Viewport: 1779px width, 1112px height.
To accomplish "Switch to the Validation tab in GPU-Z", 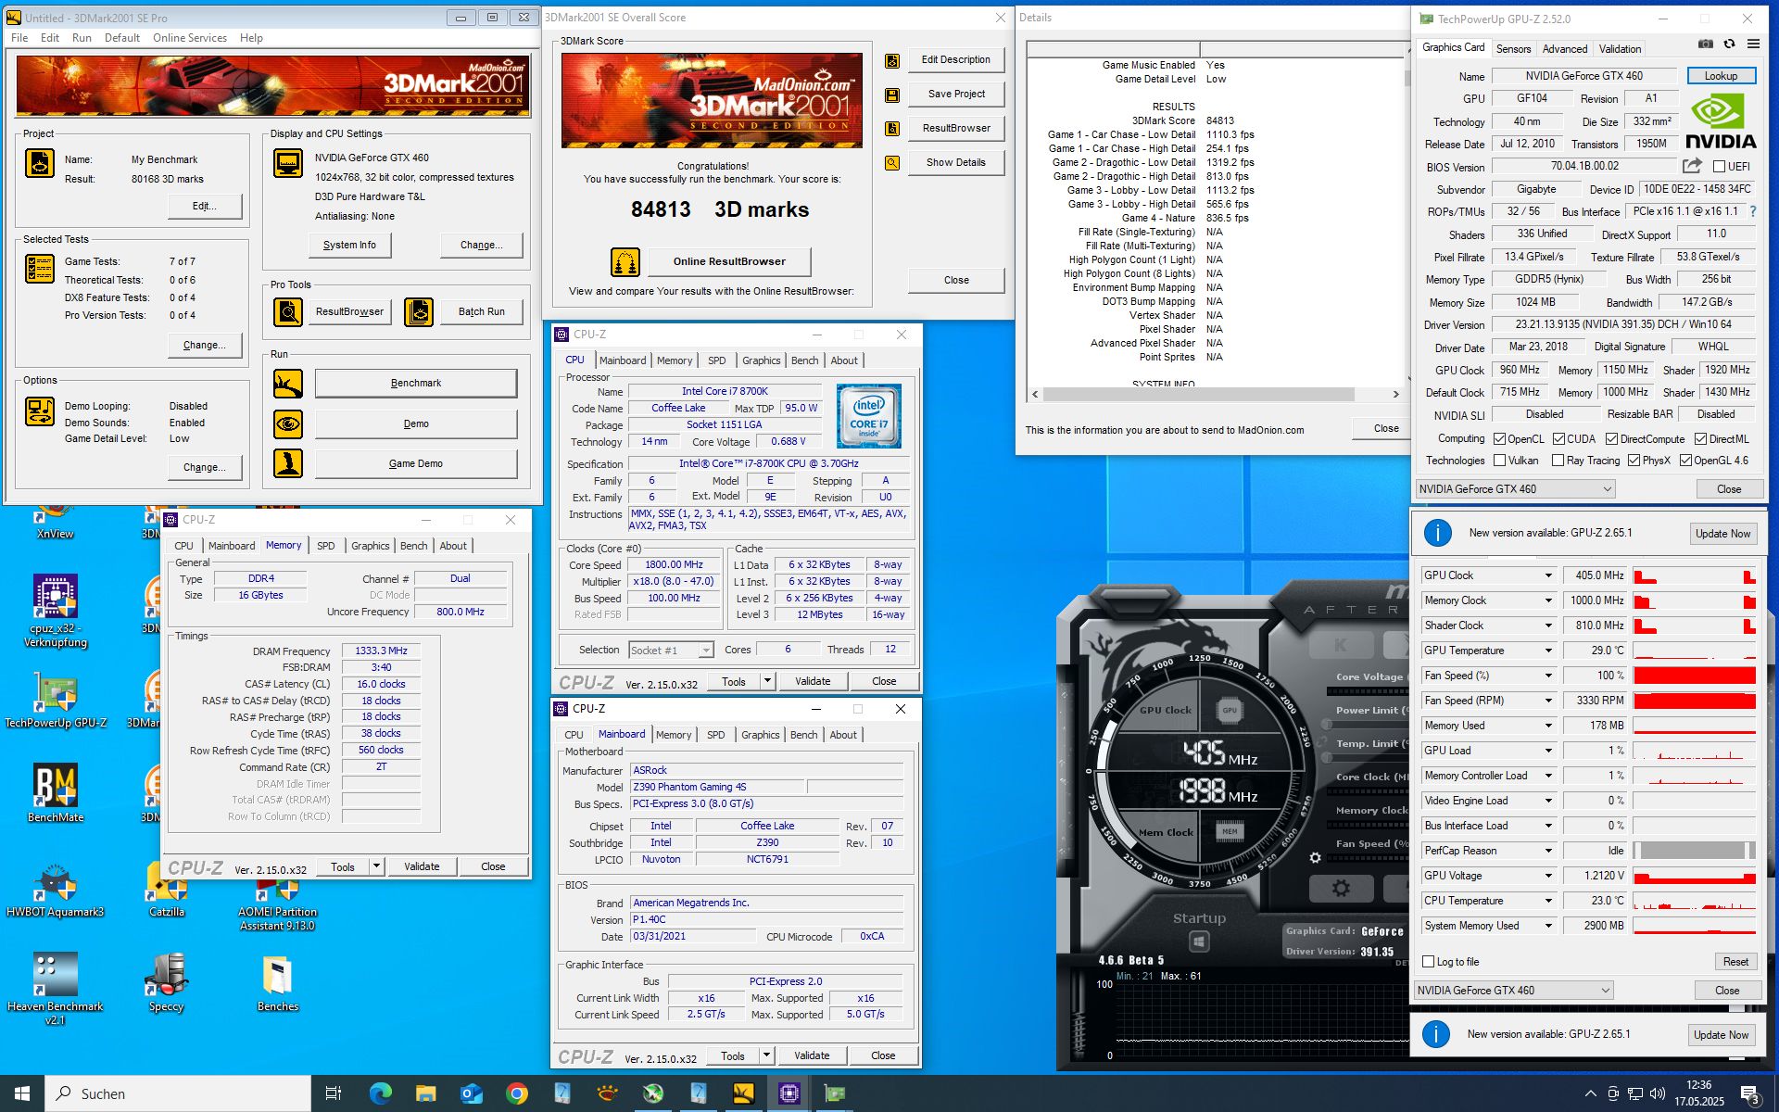I will (x=1620, y=48).
